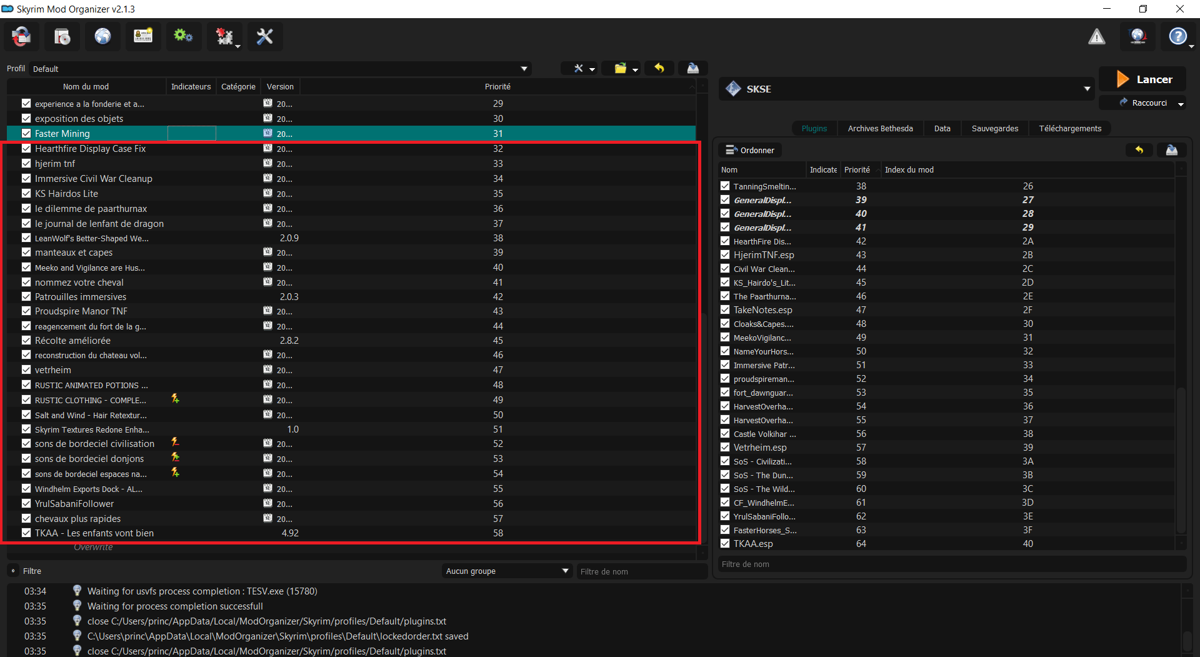Toggle Vetrheim.esp plugin checkbox

coord(725,447)
